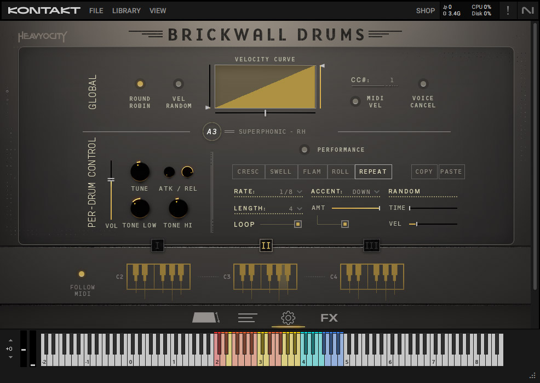This screenshot has height=383, width=540.
Task: Toggle Vel Random
Action: coord(179,84)
